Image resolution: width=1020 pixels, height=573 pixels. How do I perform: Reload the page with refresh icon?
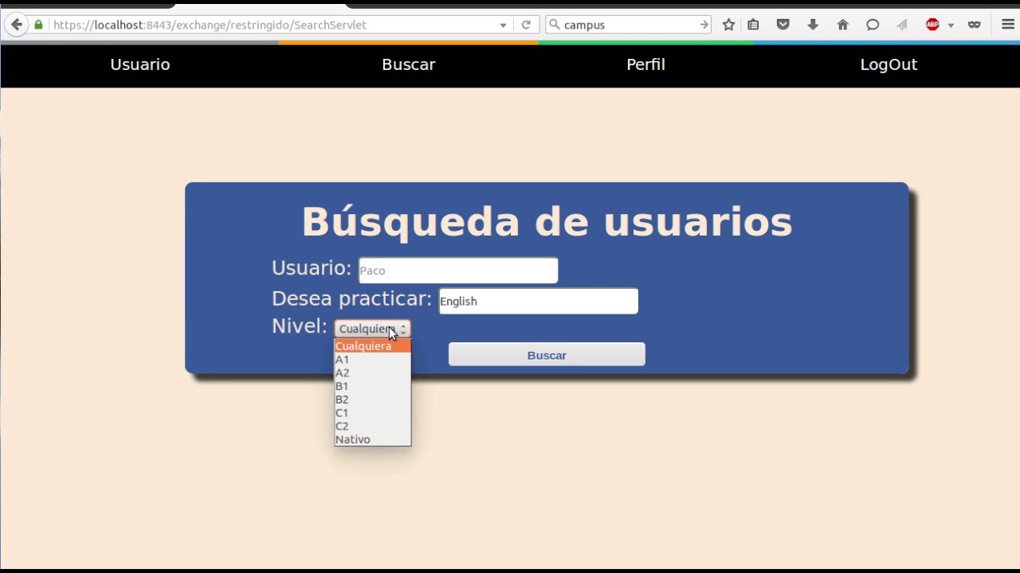tap(526, 25)
